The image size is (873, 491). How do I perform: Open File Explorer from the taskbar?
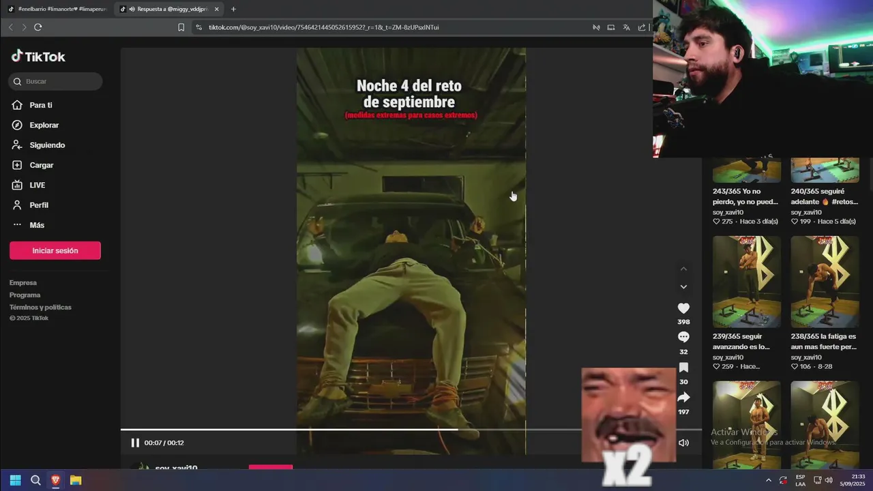click(x=76, y=480)
